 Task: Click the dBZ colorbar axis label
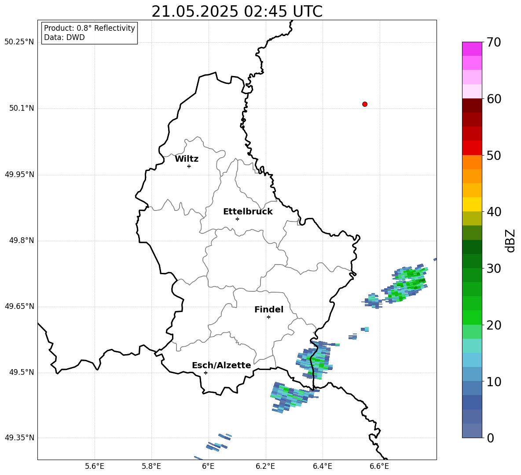click(x=510, y=240)
